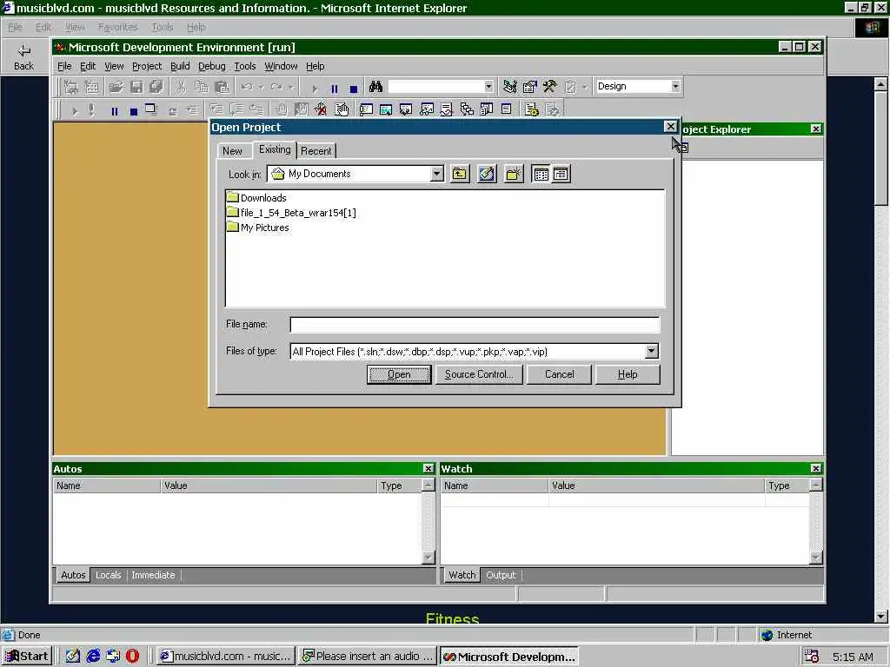890x667 pixels.
Task: Switch to the Recent tab
Action: (x=316, y=151)
